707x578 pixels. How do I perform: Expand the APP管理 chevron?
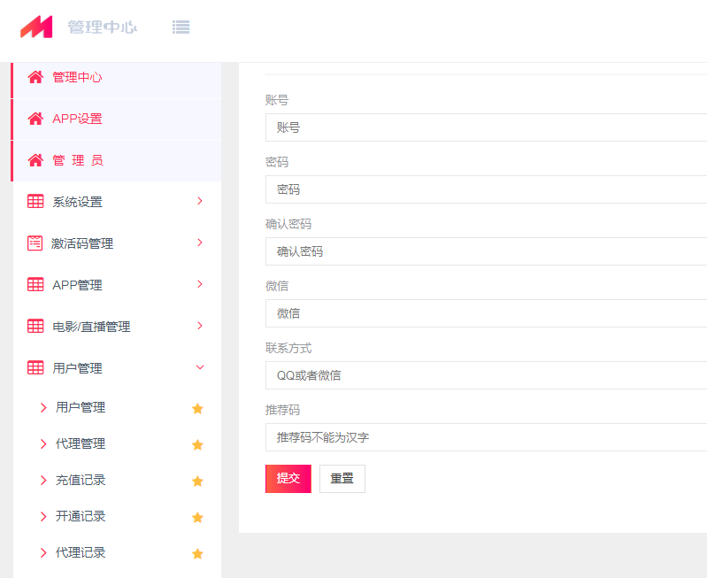200,284
